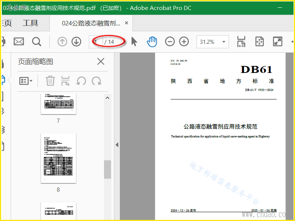Click the ICS 01.040.43 text

179,61
